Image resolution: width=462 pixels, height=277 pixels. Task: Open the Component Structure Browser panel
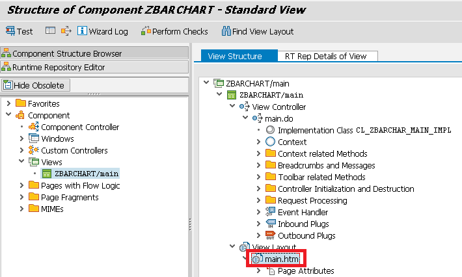coord(94,53)
